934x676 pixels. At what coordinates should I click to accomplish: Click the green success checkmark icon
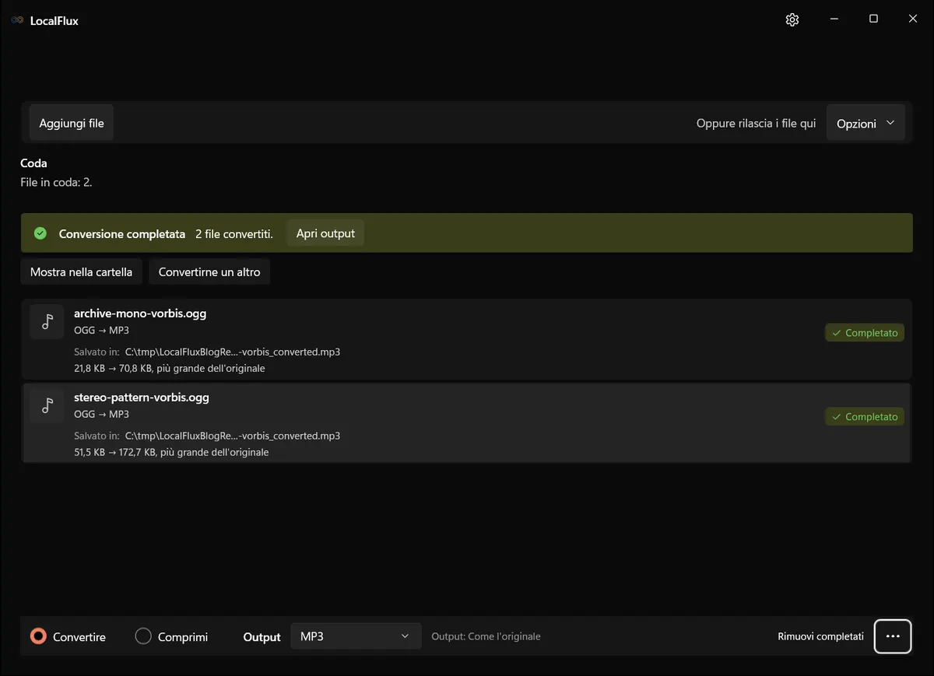pyautogui.click(x=40, y=233)
